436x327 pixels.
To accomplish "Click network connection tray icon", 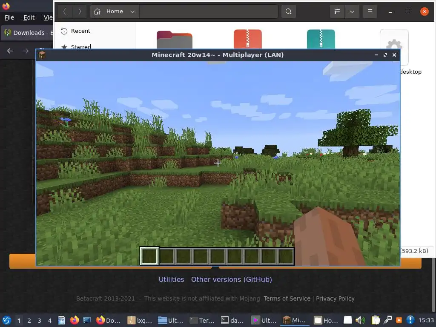I will [387, 320].
